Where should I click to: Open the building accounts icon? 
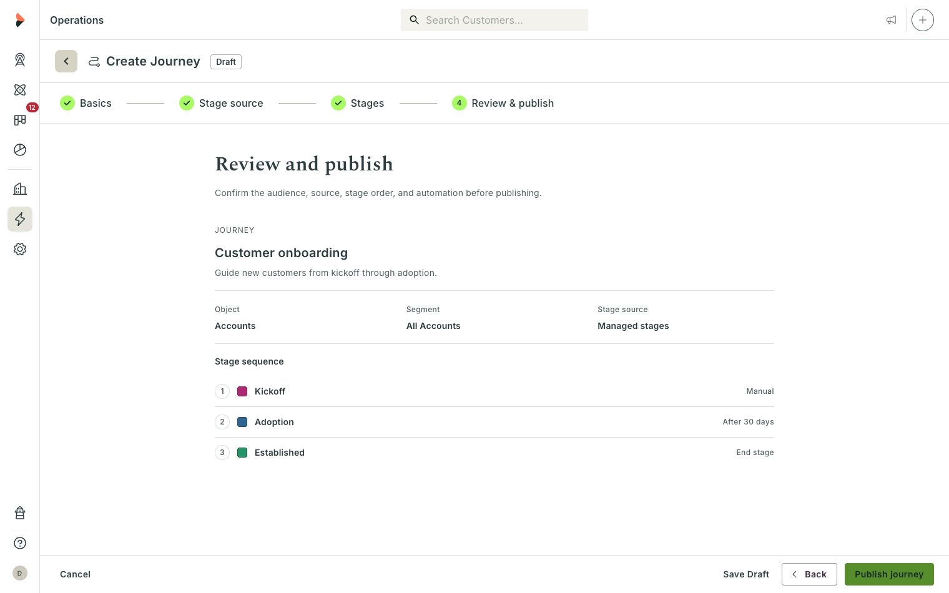(x=20, y=189)
